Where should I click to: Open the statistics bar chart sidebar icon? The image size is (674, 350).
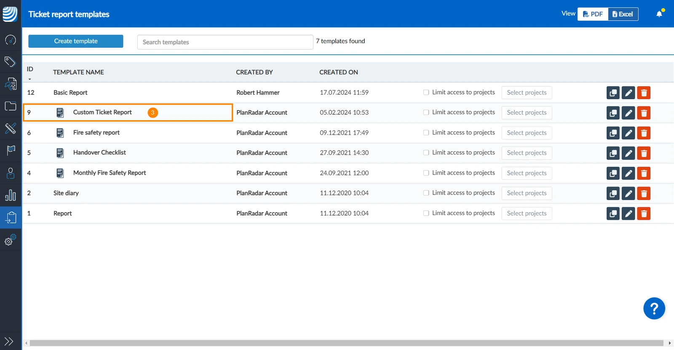11,195
